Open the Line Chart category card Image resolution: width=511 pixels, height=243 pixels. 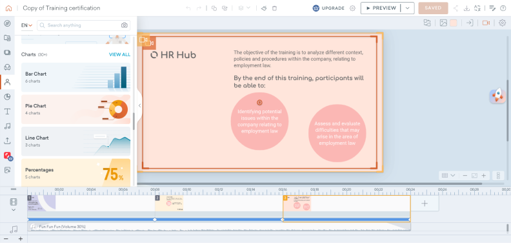pos(75,141)
